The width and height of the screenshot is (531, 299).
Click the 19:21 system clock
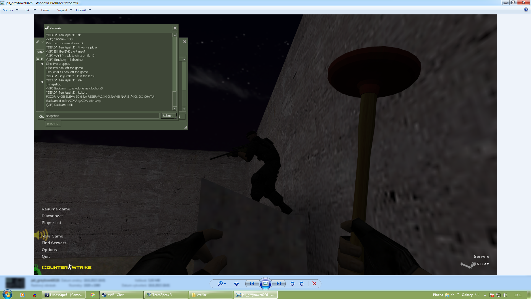point(518,295)
